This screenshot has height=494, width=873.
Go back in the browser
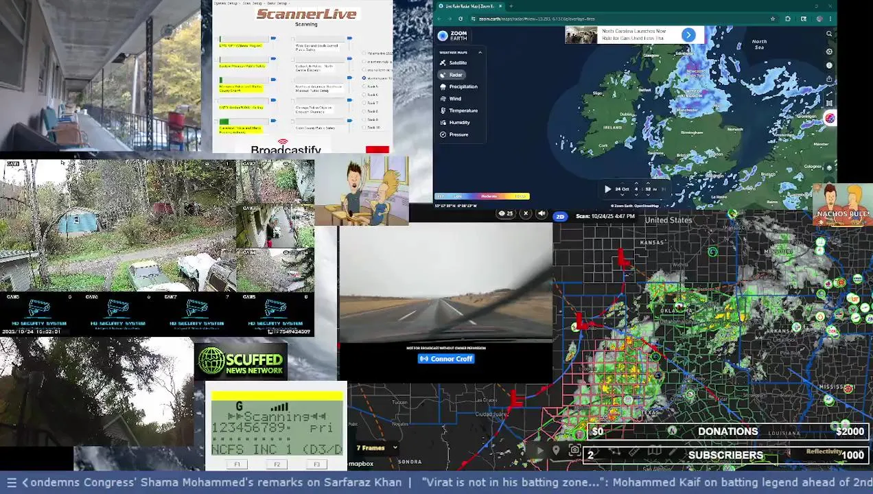point(439,19)
